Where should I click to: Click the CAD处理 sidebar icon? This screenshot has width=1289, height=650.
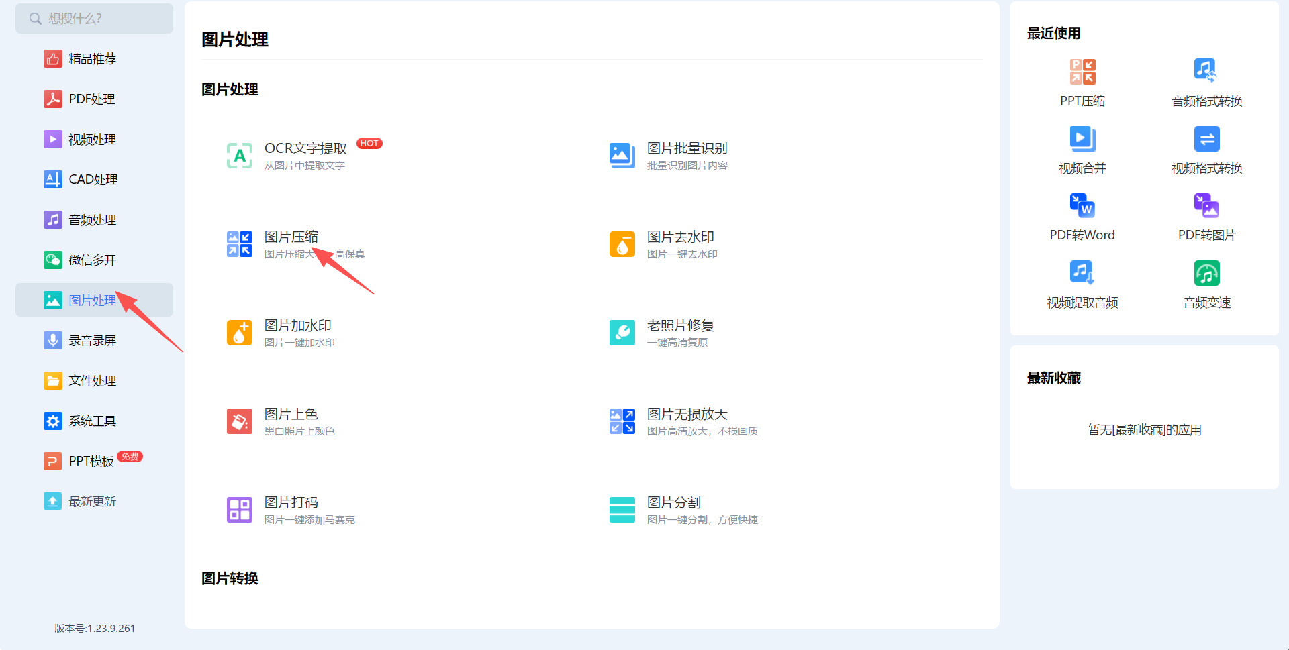(x=53, y=180)
